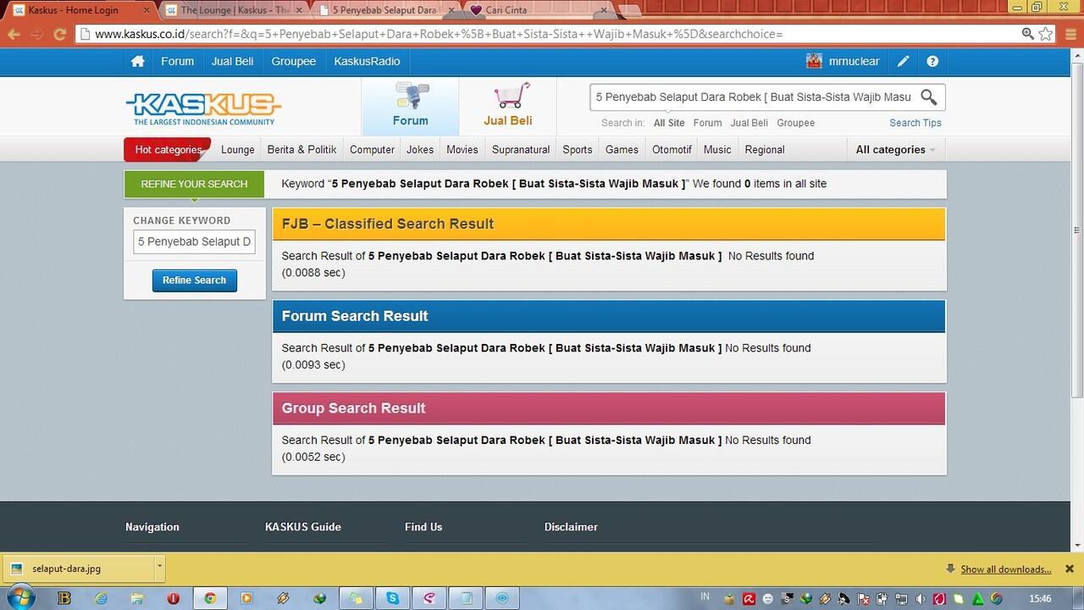Open Berita & Politik category
Viewport: 1084px width, 610px height.
pos(301,150)
